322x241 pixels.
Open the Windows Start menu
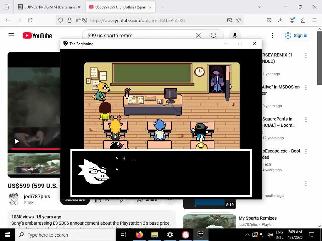point(8,235)
